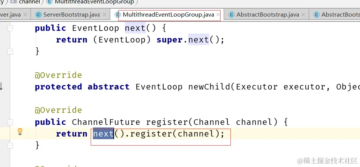Collapse the next() method fold marker
360x167 pixels.
point(10,28)
